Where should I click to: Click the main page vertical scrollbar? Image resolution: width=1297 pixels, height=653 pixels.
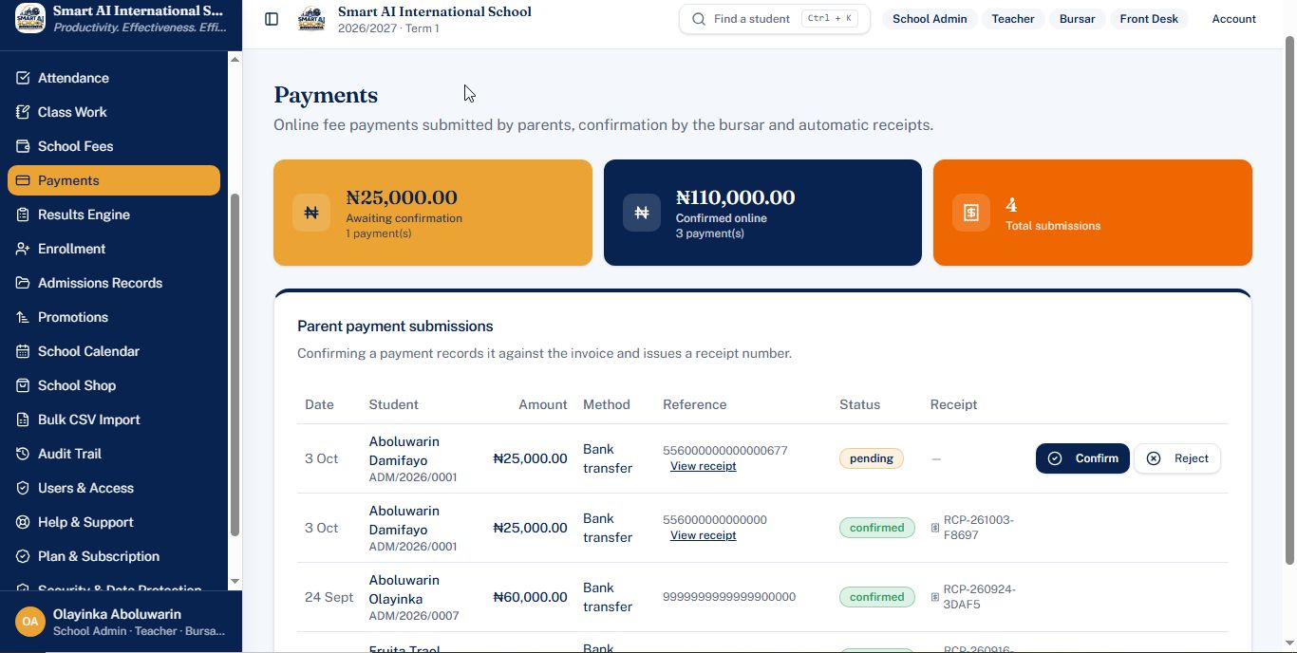click(x=1289, y=299)
